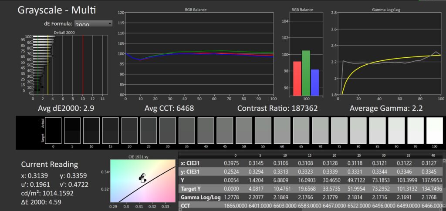Open the dE Formula dropdown
Viewport: 446px width, 211px height.
(x=93, y=24)
